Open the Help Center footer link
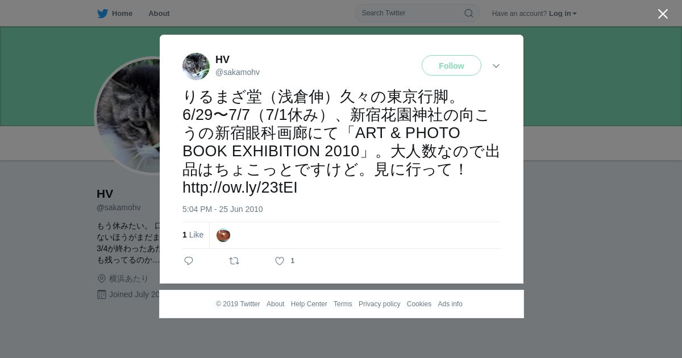The width and height of the screenshot is (682, 358). [309, 304]
